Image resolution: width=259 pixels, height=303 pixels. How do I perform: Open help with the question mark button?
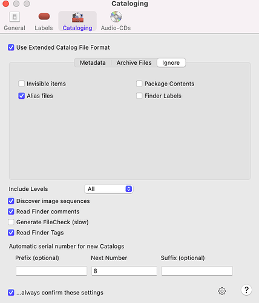(246, 290)
